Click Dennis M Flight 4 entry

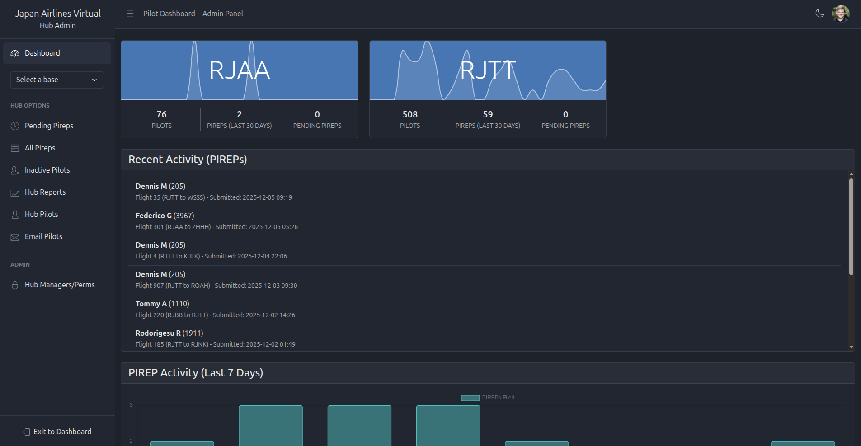485,251
